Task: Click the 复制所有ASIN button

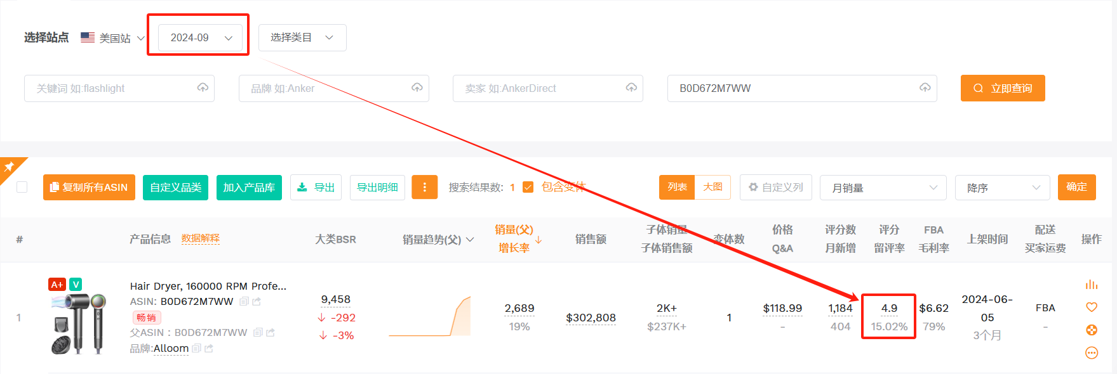Action: coord(89,187)
